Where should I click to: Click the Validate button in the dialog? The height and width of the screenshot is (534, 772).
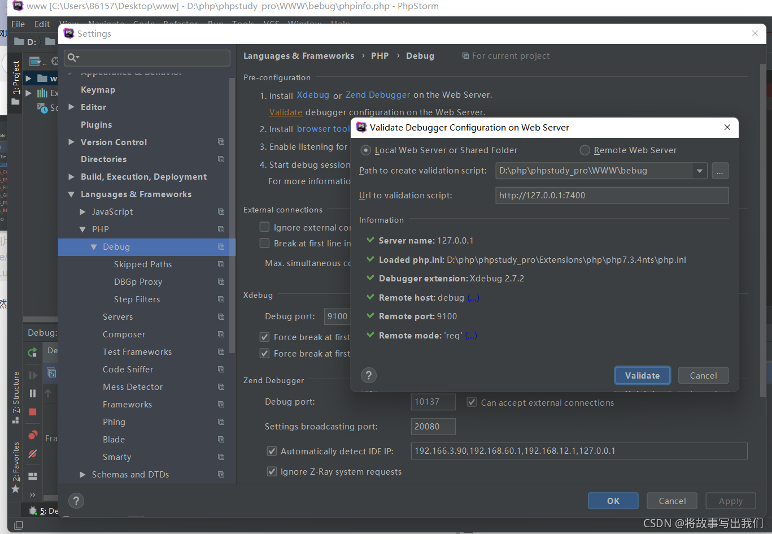tap(642, 375)
